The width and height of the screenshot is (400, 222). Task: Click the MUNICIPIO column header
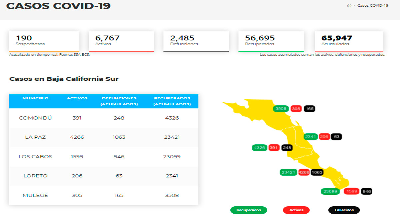tap(35, 98)
